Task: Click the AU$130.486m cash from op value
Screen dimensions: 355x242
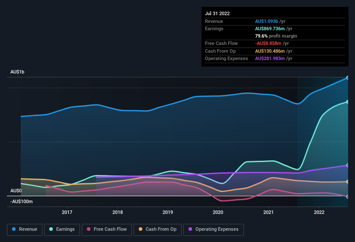Action: click(270, 51)
